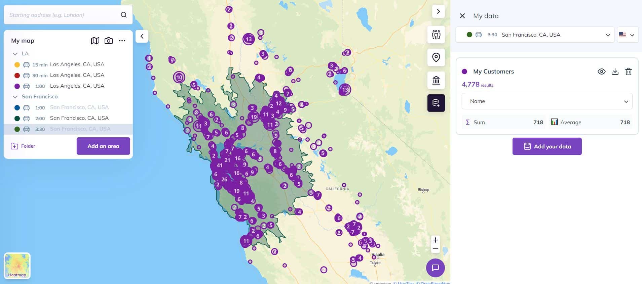Click the map view icon in My map
Screen dimensions: 642x284
coord(95,41)
